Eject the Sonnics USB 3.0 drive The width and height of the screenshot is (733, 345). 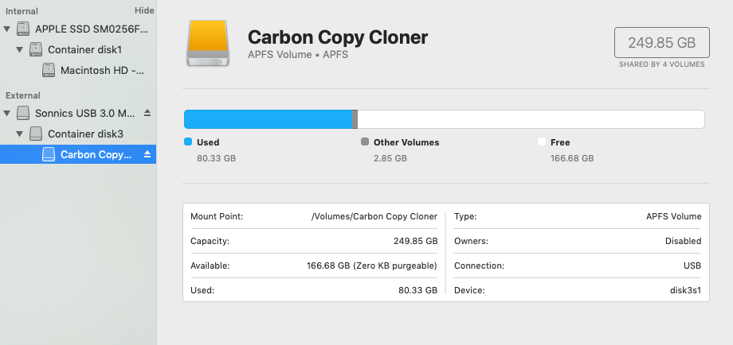click(x=147, y=113)
